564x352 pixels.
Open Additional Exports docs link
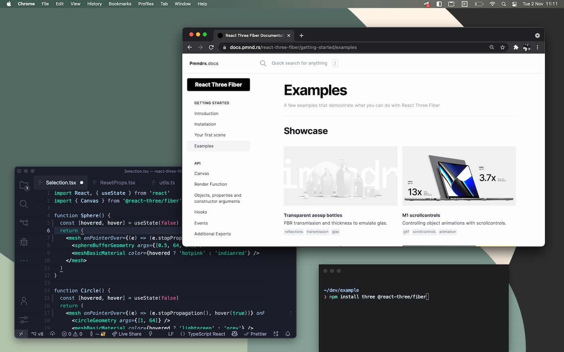coord(213,234)
